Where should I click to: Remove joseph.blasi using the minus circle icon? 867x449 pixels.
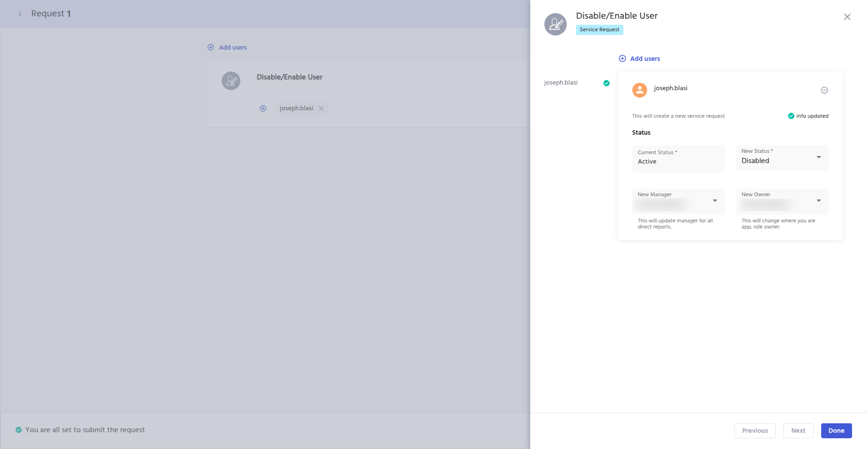click(x=824, y=90)
